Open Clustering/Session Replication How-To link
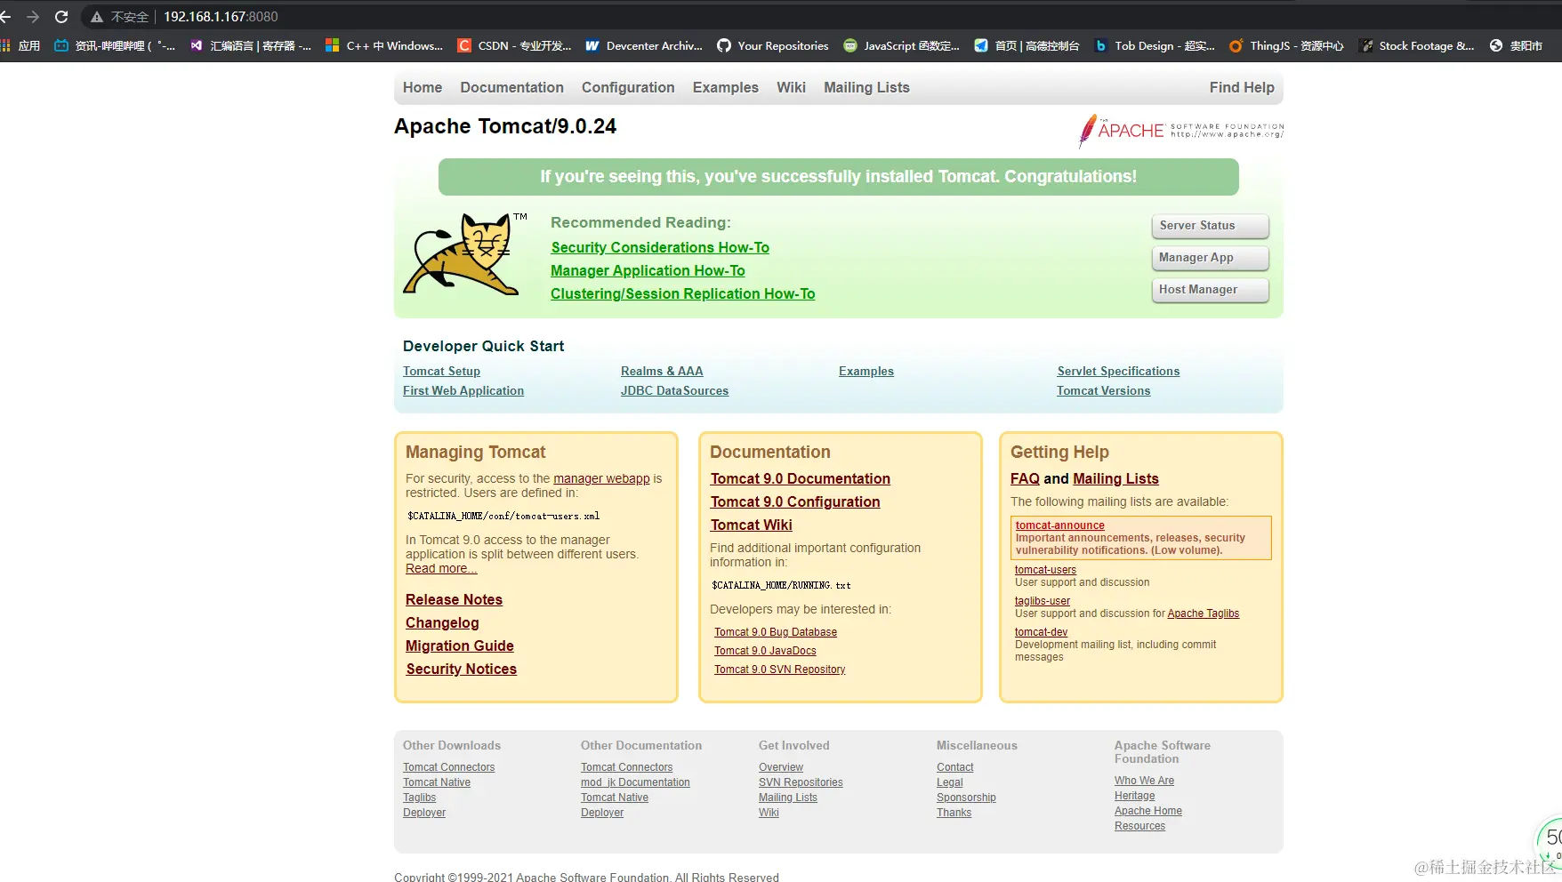 click(x=682, y=293)
